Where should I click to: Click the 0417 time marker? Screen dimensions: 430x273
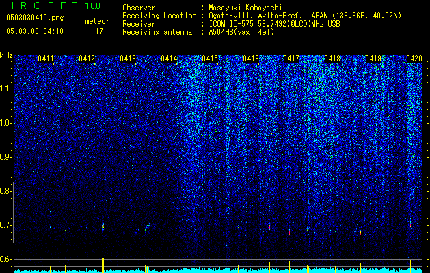pyautogui.click(x=291, y=59)
